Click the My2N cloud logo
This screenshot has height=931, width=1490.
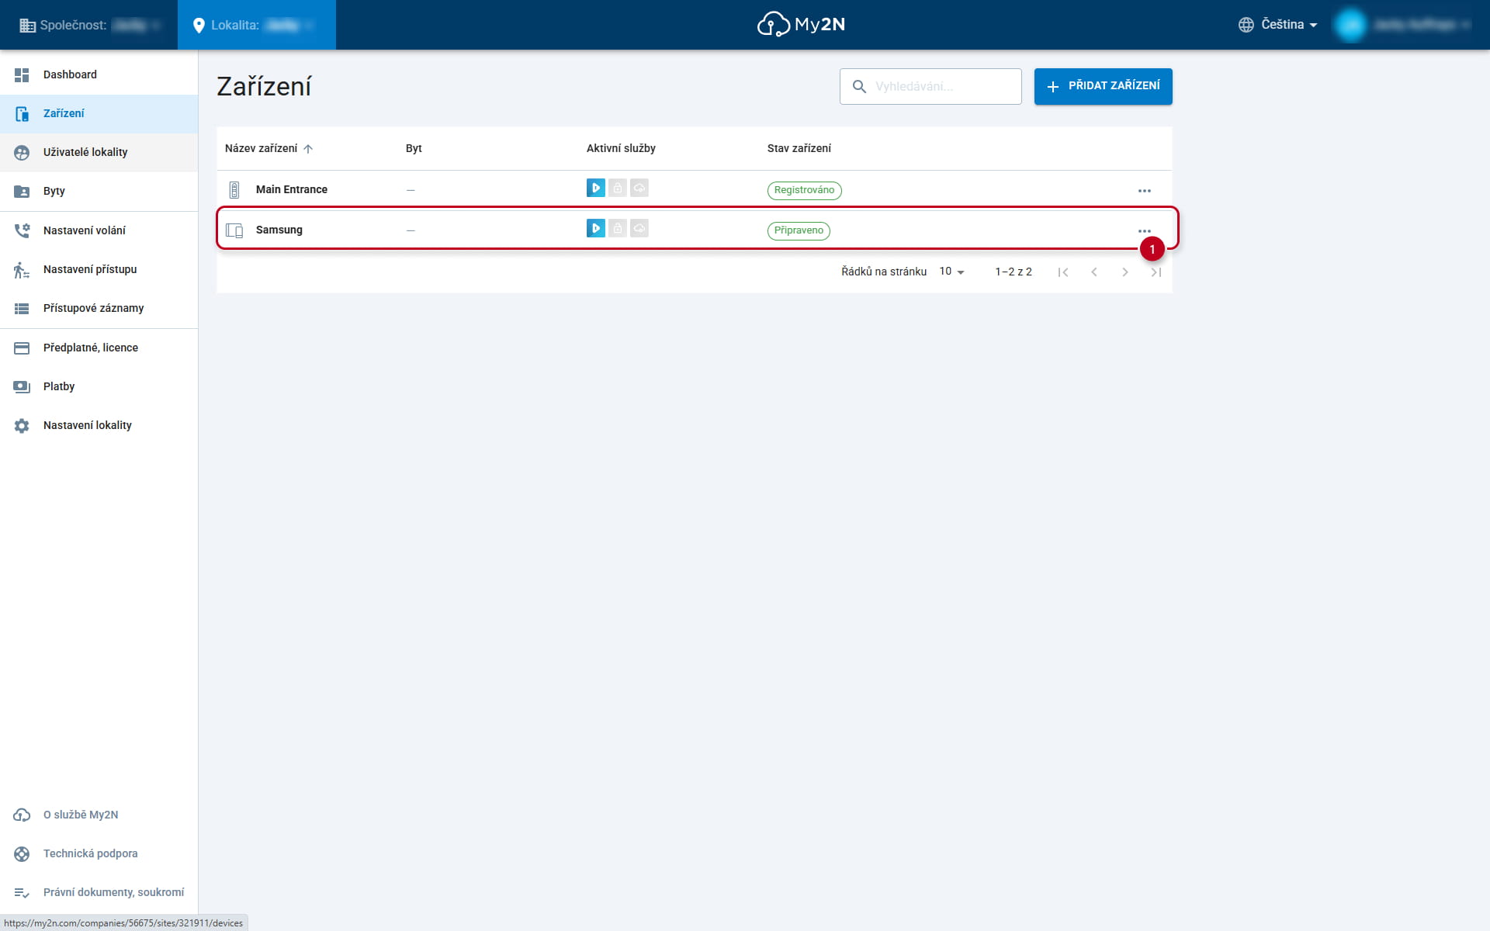(x=801, y=24)
